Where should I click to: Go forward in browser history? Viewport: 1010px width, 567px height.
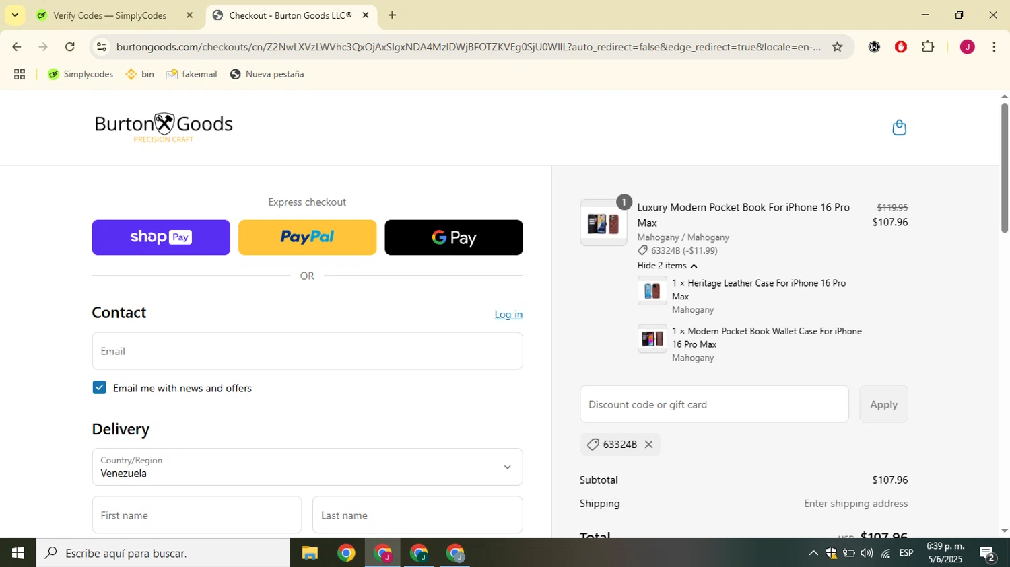click(43, 47)
